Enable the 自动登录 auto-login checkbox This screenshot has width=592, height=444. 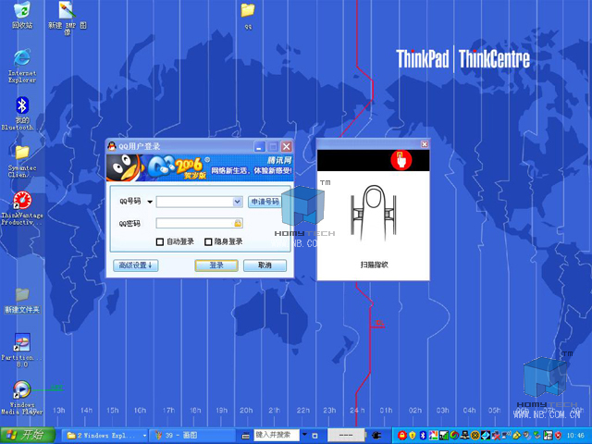(160, 241)
